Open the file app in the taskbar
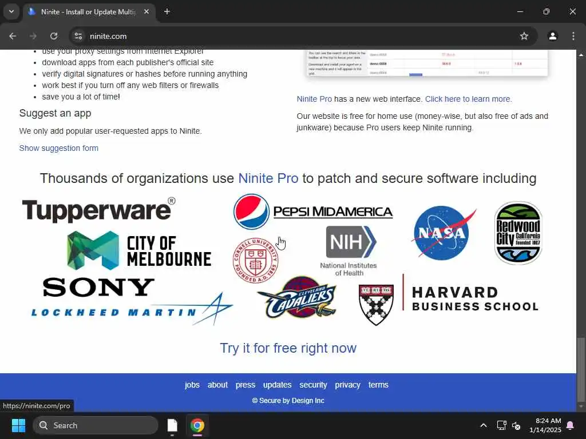Image resolution: width=586 pixels, height=439 pixels. point(172,425)
